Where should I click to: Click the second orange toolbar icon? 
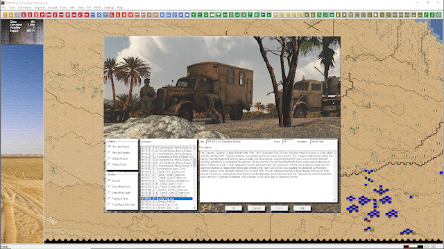[11, 15]
